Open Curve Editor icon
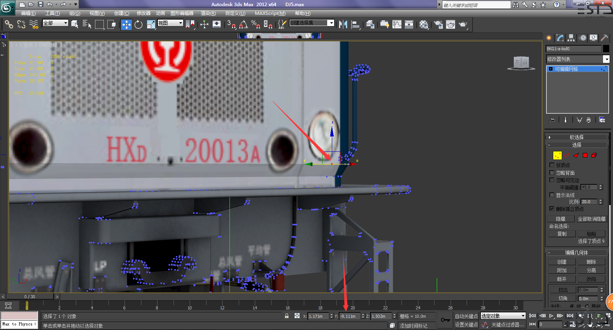 pos(397,24)
